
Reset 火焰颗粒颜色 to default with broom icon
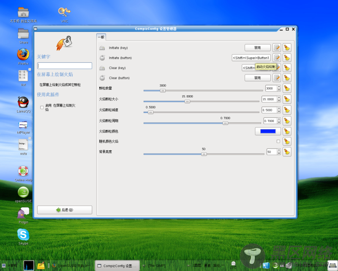287,131
